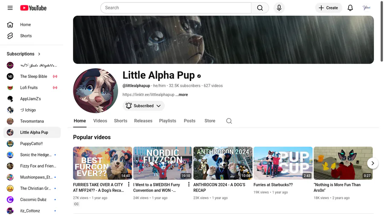Image resolution: width=384 pixels, height=215 pixels.
Task: Open the linktr.ee/littlealphapup link
Action: click(x=148, y=95)
